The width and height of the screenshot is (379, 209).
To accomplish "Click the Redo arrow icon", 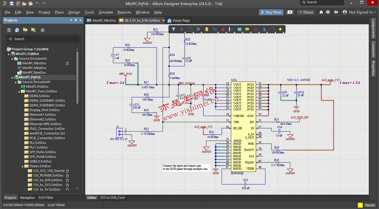I will 44,4.
